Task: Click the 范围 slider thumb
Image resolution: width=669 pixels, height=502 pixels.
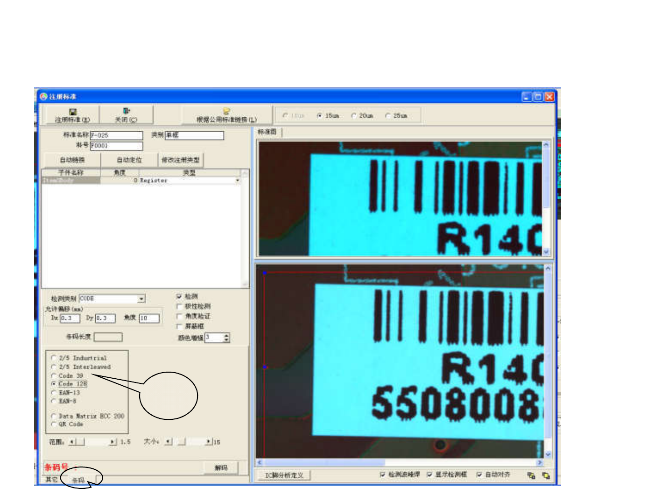Action: 80,442
